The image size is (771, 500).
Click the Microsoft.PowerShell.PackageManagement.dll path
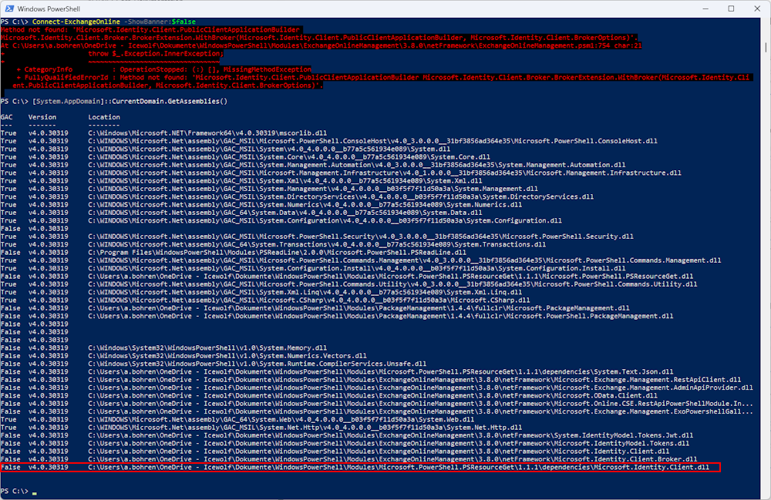click(381, 317)
